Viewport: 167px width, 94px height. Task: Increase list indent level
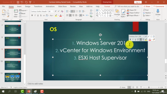(80, 11)
